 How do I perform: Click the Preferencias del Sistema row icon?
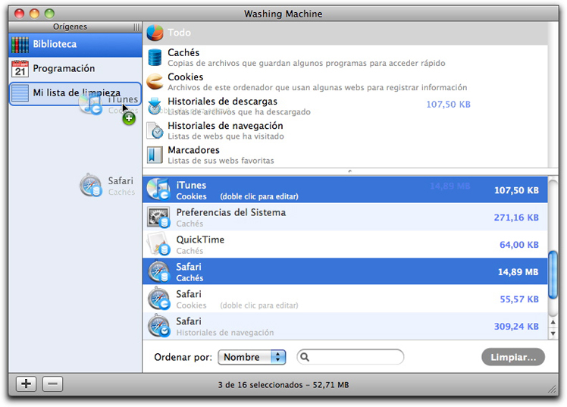[158, 218]
